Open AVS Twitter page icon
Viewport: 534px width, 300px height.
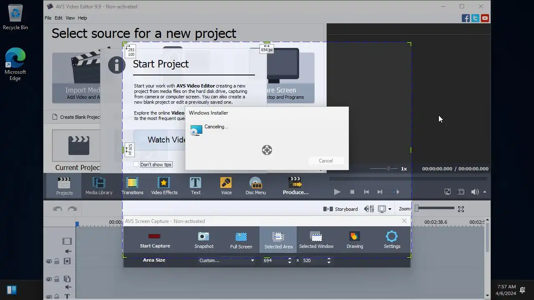(x=475, y=18)
